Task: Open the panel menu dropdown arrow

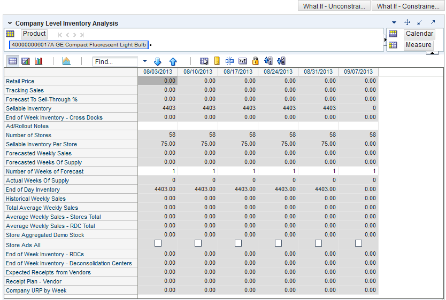Action: point(394,22)
